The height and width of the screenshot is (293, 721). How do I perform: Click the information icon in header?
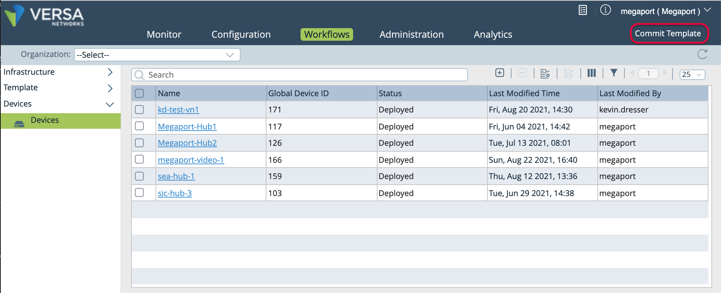[606, 10]
